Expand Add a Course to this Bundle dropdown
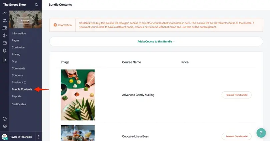 click(x=156, y=41)
